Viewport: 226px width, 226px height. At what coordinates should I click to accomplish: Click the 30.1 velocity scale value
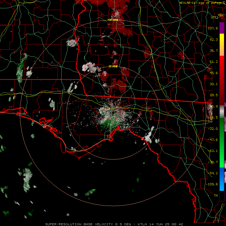tap(214, 84)
